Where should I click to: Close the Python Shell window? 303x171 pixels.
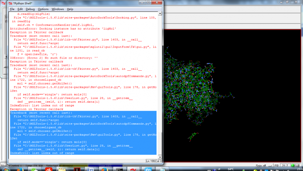tap(157, 2)
